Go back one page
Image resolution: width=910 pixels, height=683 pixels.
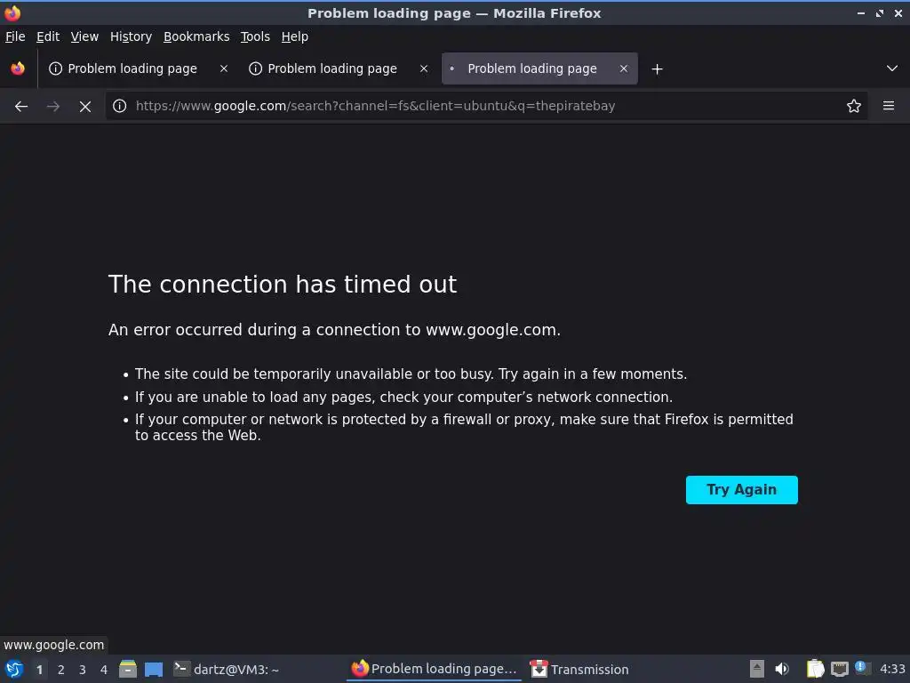21,106
